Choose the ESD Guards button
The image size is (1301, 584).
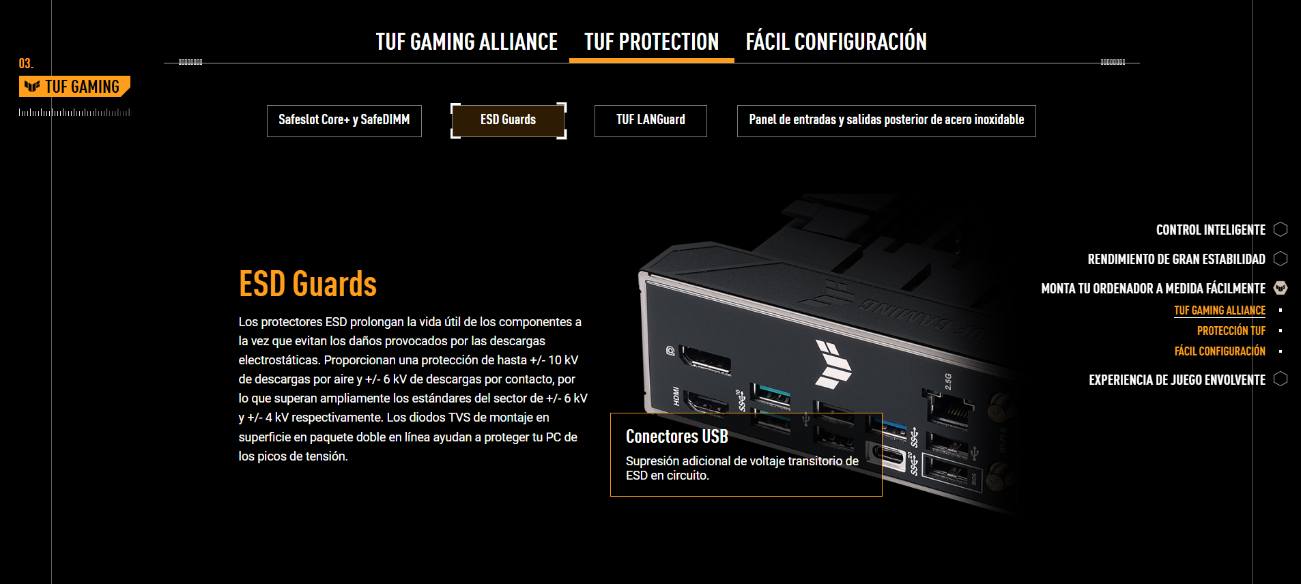pyautogui.click(x=509, y=121)
